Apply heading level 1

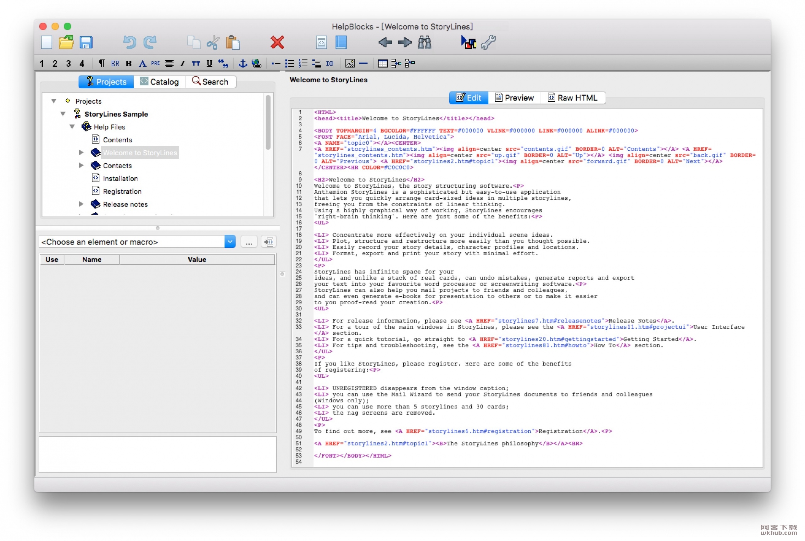(x=42, y=63)
